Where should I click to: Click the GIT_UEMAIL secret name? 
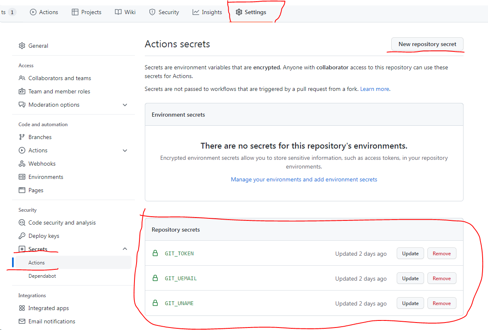[181, 278]
